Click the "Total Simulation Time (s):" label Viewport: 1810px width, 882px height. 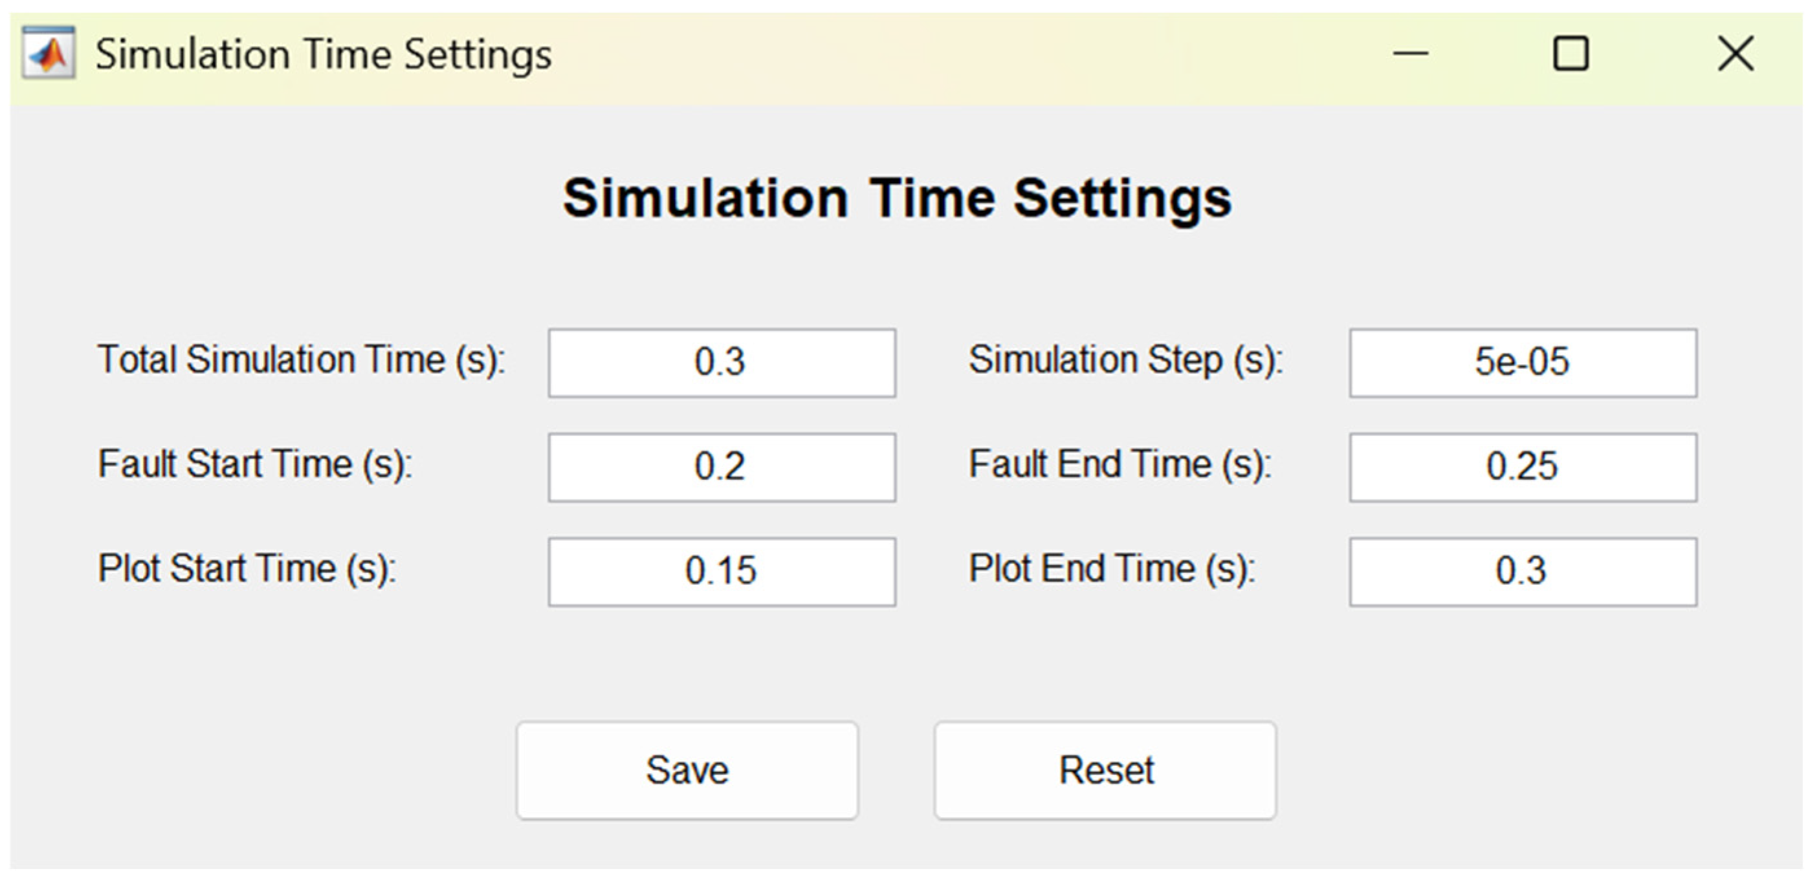[302, 360]
